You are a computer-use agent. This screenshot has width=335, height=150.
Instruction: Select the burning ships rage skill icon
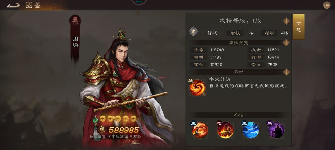225,130
